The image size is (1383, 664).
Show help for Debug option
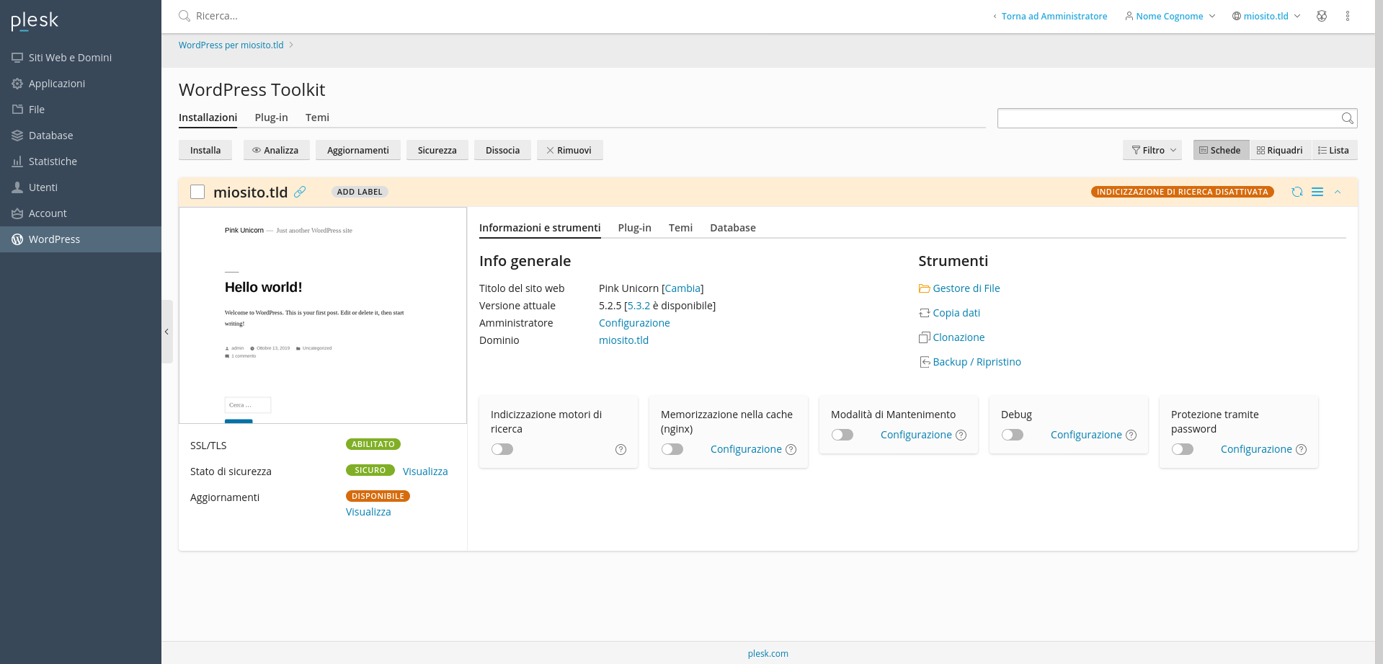(x=1131, y=435)
